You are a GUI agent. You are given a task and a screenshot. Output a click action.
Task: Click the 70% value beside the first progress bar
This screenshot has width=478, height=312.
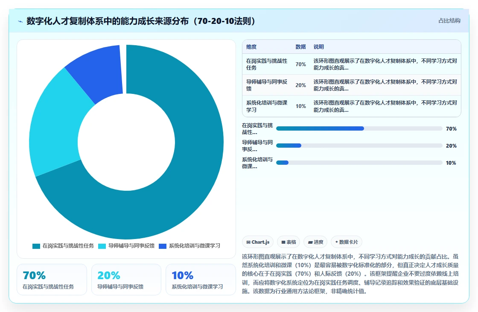click(451, 129)
